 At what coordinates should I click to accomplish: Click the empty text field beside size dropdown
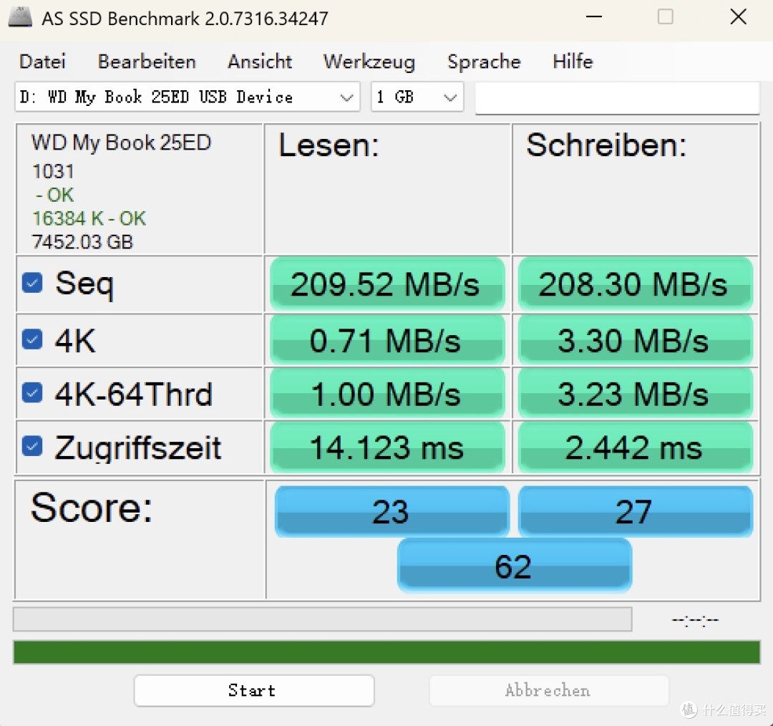coord(617,97)
